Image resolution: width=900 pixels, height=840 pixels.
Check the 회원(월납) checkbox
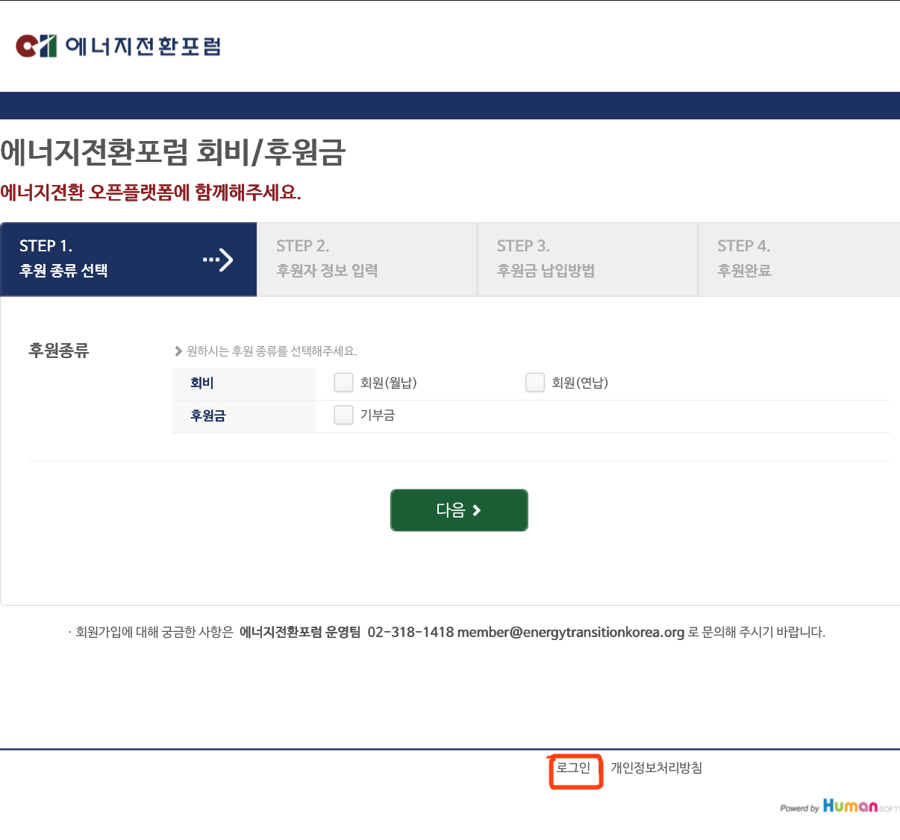click(343, 383)
